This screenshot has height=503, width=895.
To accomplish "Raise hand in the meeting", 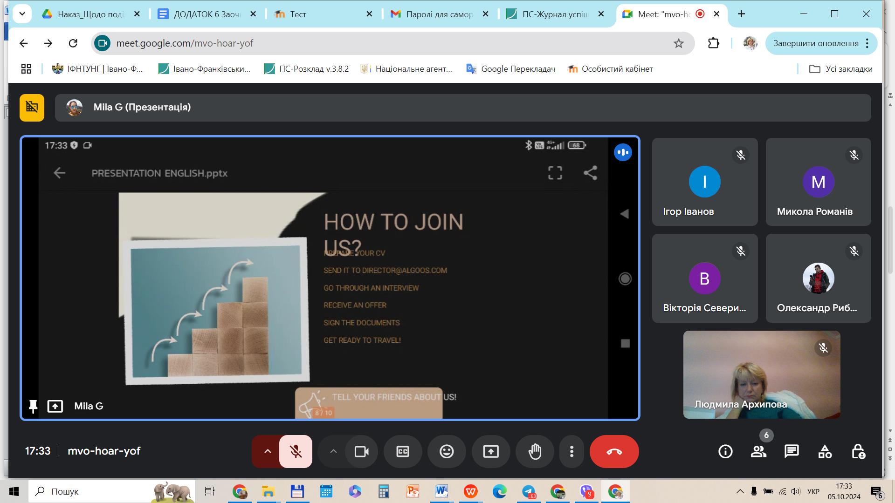I will 535,451.
